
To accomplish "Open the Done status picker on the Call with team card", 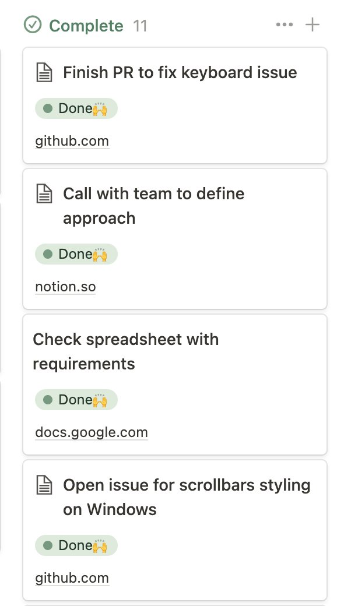I will (x=76, y=254).
